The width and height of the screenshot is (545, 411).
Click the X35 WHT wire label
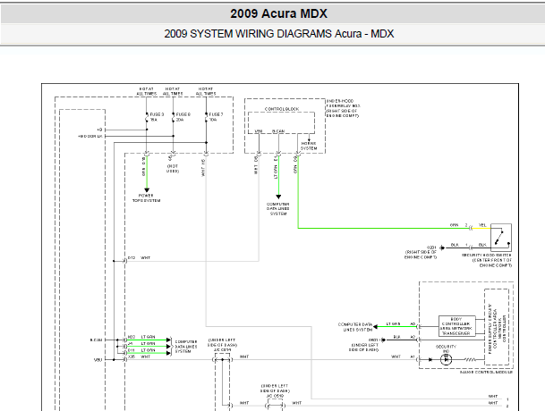(139, 356)
